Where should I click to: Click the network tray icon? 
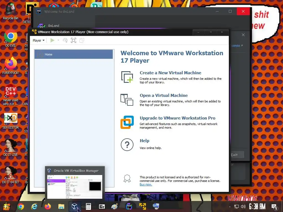[x=237, y=206]
